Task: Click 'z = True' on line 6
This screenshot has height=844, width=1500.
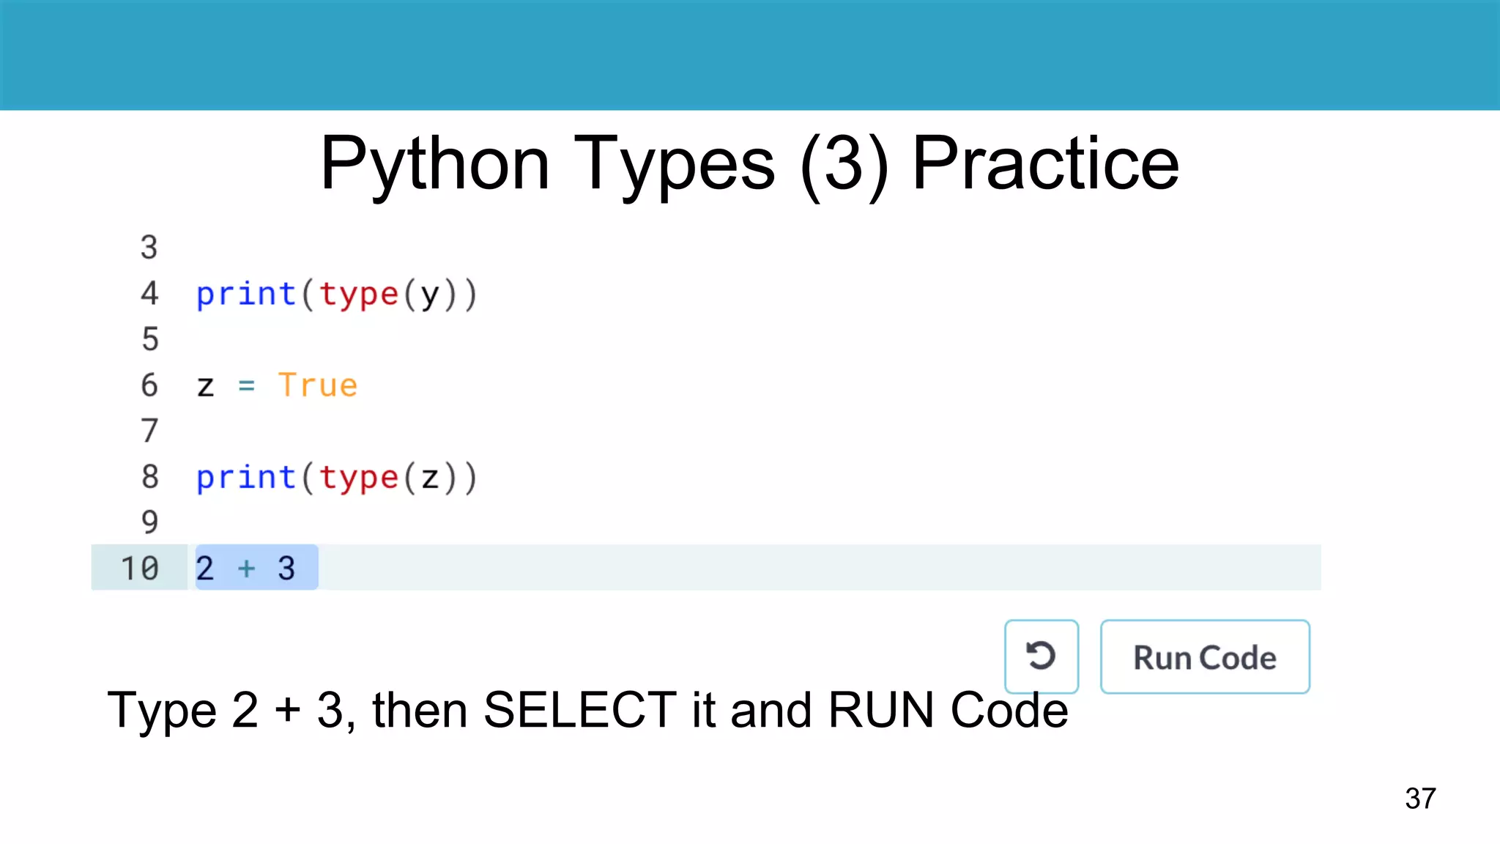Action: click(x=277, y=385)
